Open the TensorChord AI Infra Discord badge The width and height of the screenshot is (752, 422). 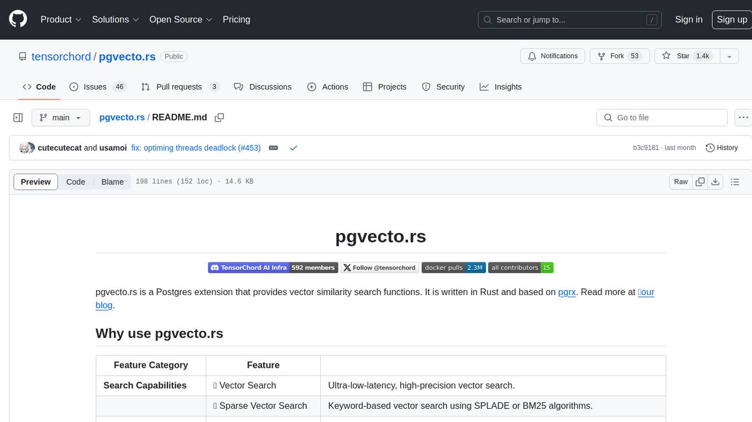point(273,267)
